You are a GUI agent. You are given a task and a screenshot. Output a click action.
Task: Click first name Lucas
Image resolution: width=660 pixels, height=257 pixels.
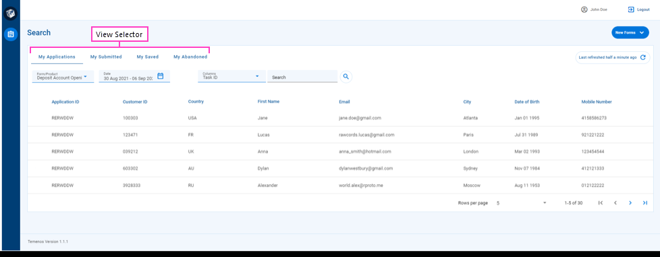[x=263, y=135]
